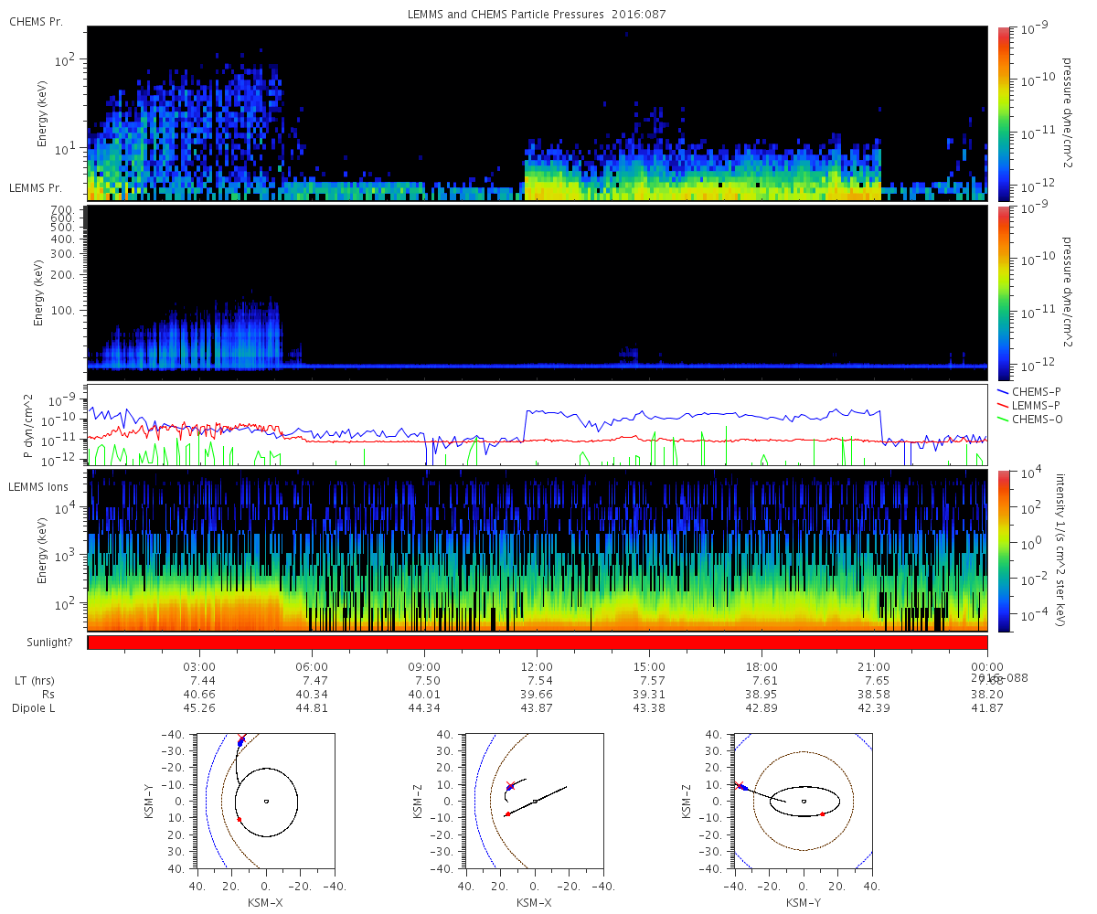Click the red Sunlight indicator bar
This screenshot has width=1097, height=914.
(x=538, y=643)
